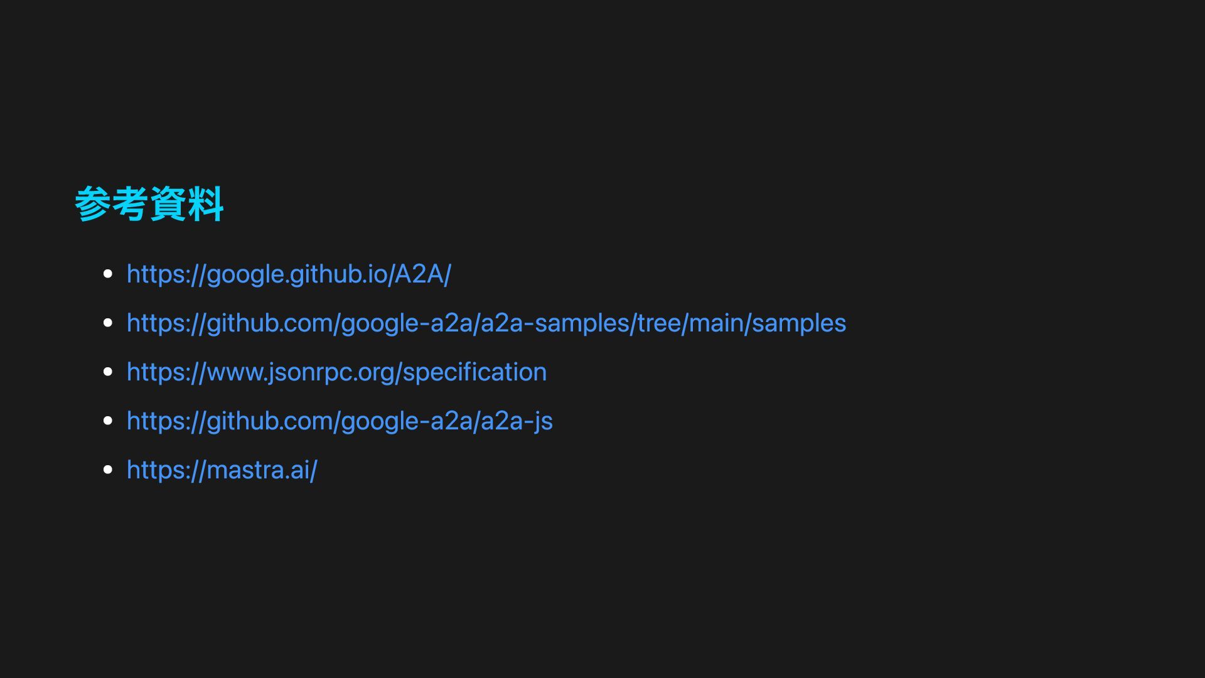Open the first reference URL in the list

[289, 274]
